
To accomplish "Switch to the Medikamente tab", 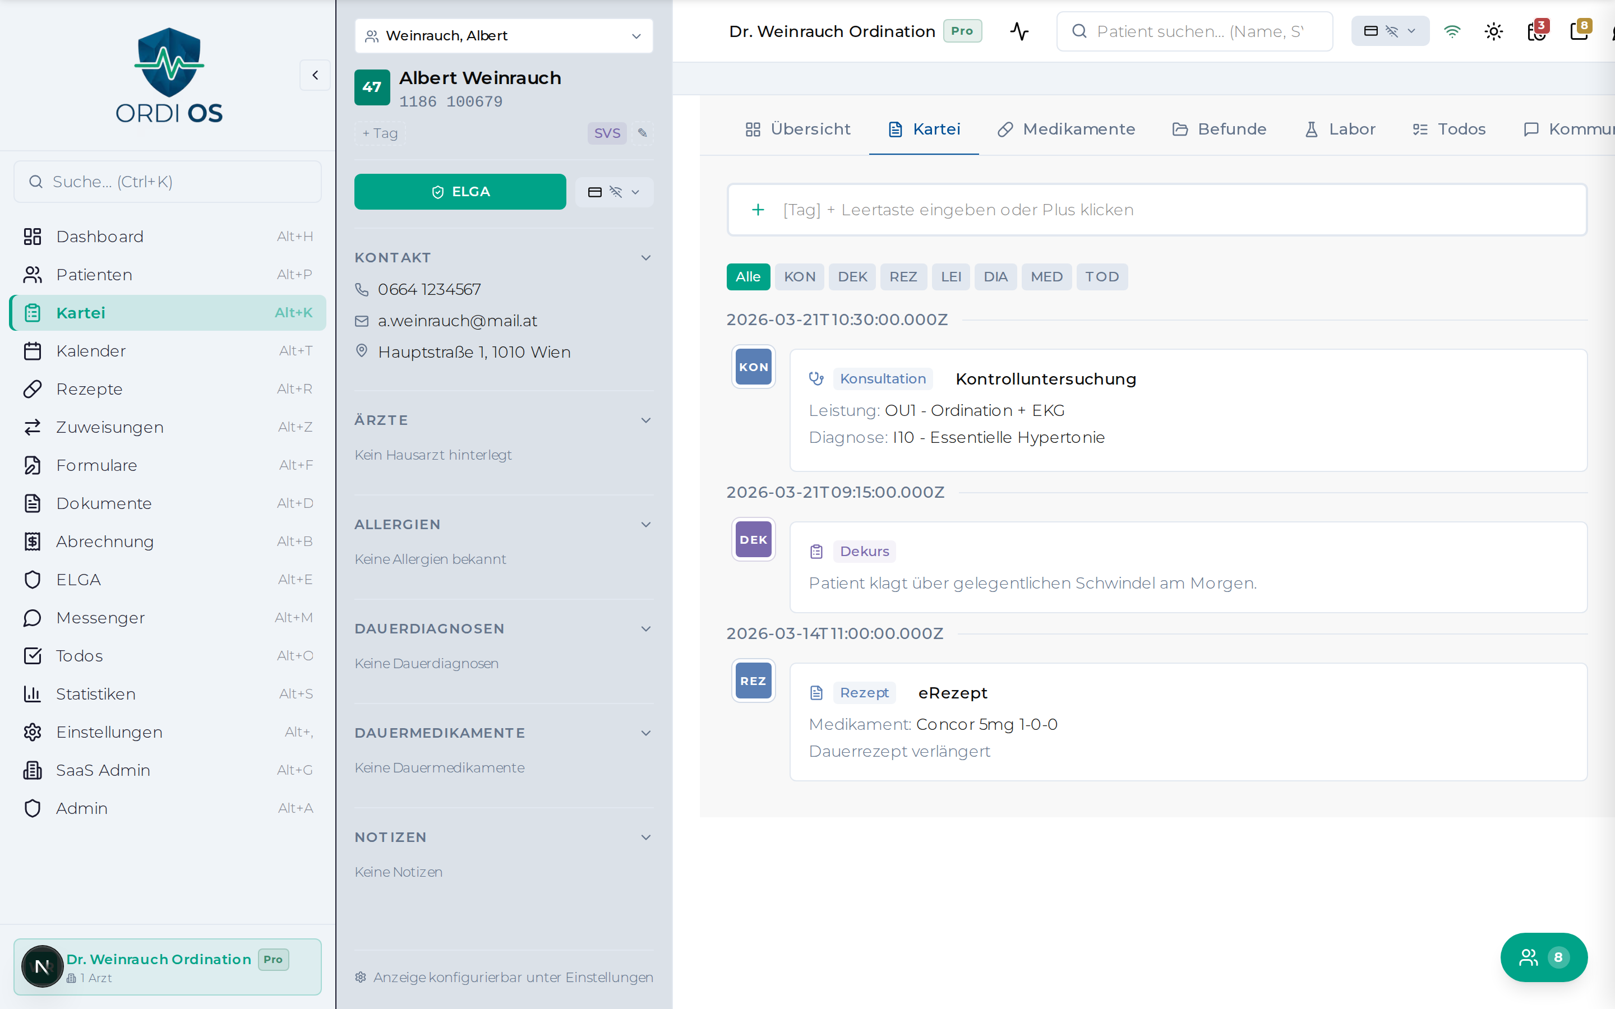I will (x=1067, y=129).
